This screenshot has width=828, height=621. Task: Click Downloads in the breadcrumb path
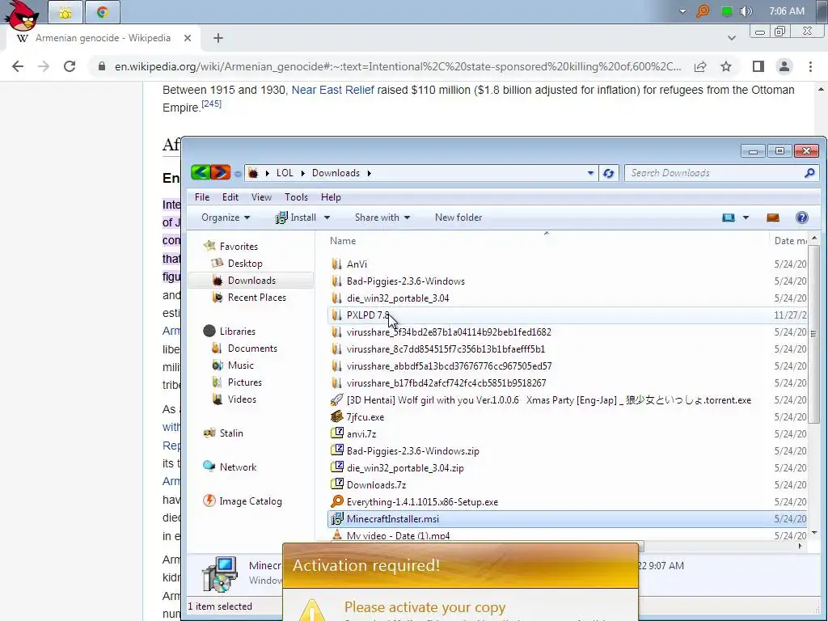[x=336, y=173]
